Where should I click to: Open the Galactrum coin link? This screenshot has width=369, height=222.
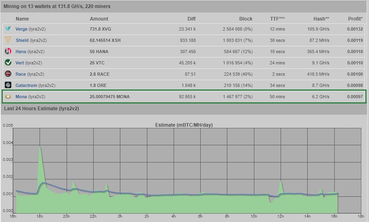pyautogui.click(x=26, y=85)
